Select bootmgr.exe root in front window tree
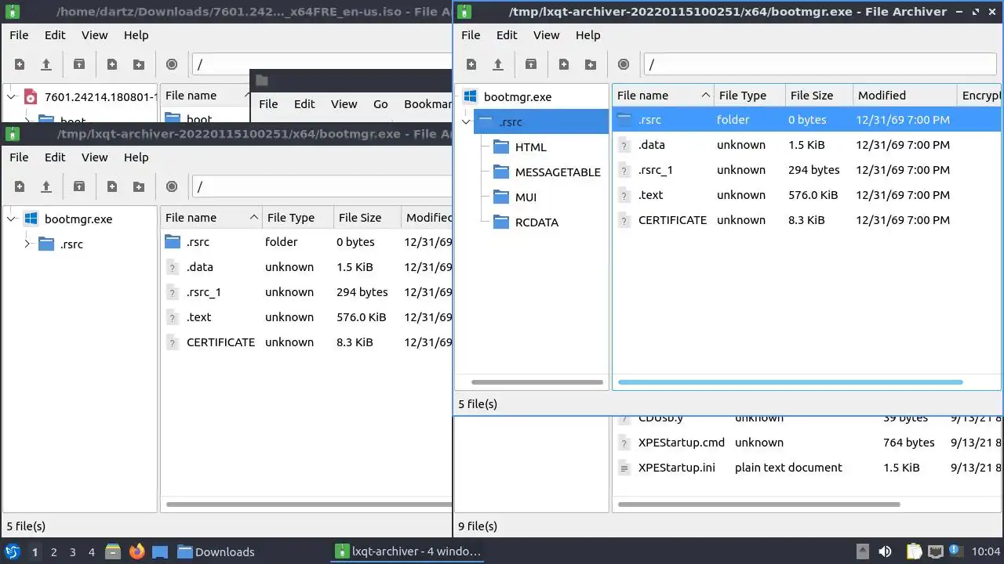 [507, 97]
